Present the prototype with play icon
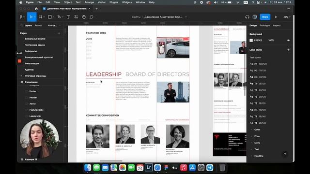This screenshot has height=174, width=310. coord(276,17)
